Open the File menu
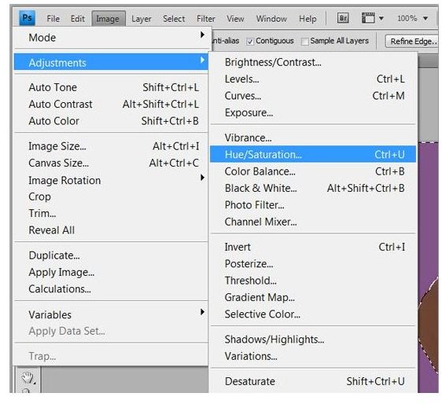 point(53,19)
